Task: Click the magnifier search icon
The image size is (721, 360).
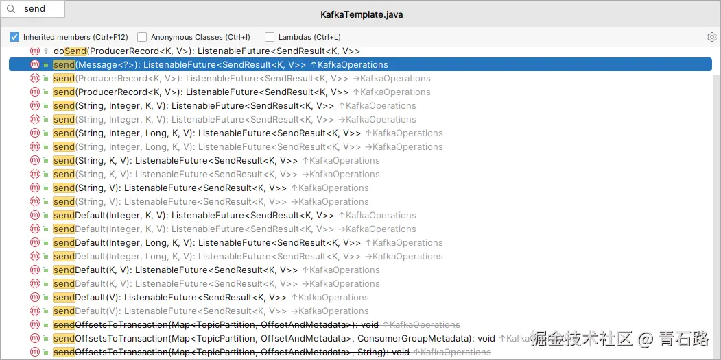Action: coord(11,9)
